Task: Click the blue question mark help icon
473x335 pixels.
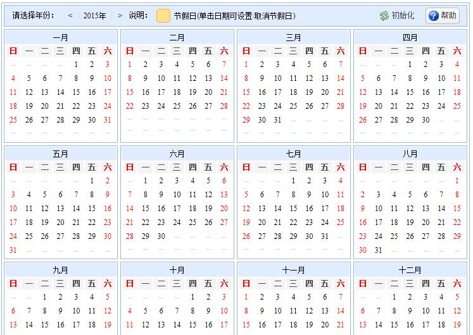Action: point(434,16)
